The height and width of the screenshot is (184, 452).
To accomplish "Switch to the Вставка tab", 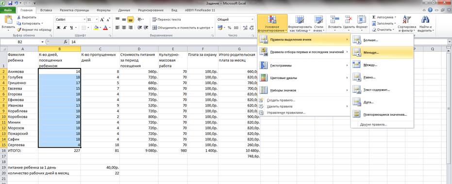I will [46, 10].
